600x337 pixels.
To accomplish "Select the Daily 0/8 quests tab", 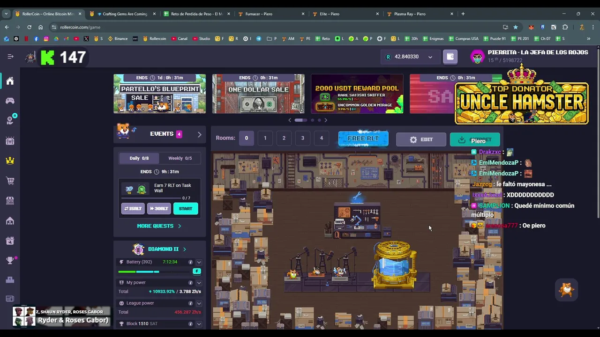I will [139, 158].
